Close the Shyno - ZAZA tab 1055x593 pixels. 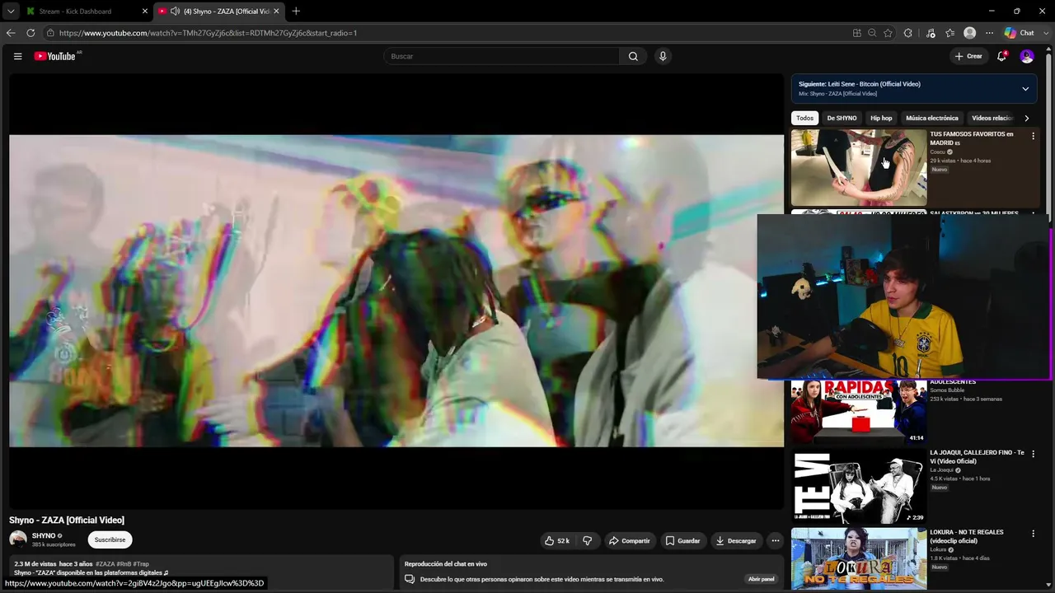tap(276, 12)
